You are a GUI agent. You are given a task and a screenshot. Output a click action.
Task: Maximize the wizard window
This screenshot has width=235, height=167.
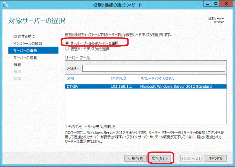(216, 4)
